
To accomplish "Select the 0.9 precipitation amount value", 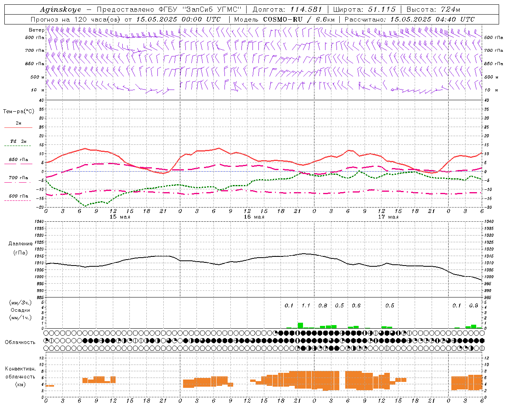I will click(x=473, y=305).
